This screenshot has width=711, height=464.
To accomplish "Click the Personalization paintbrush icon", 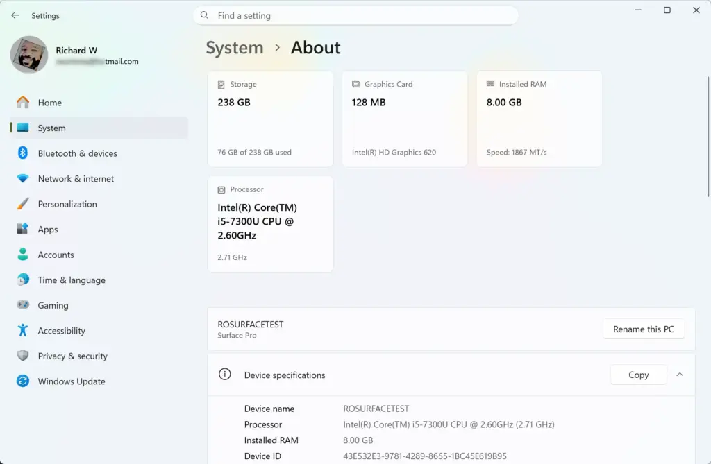I will (23, 204).
